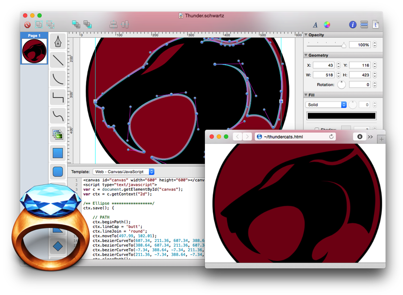
Task: Select the Diamond shape tool
Action: point(58,246)
